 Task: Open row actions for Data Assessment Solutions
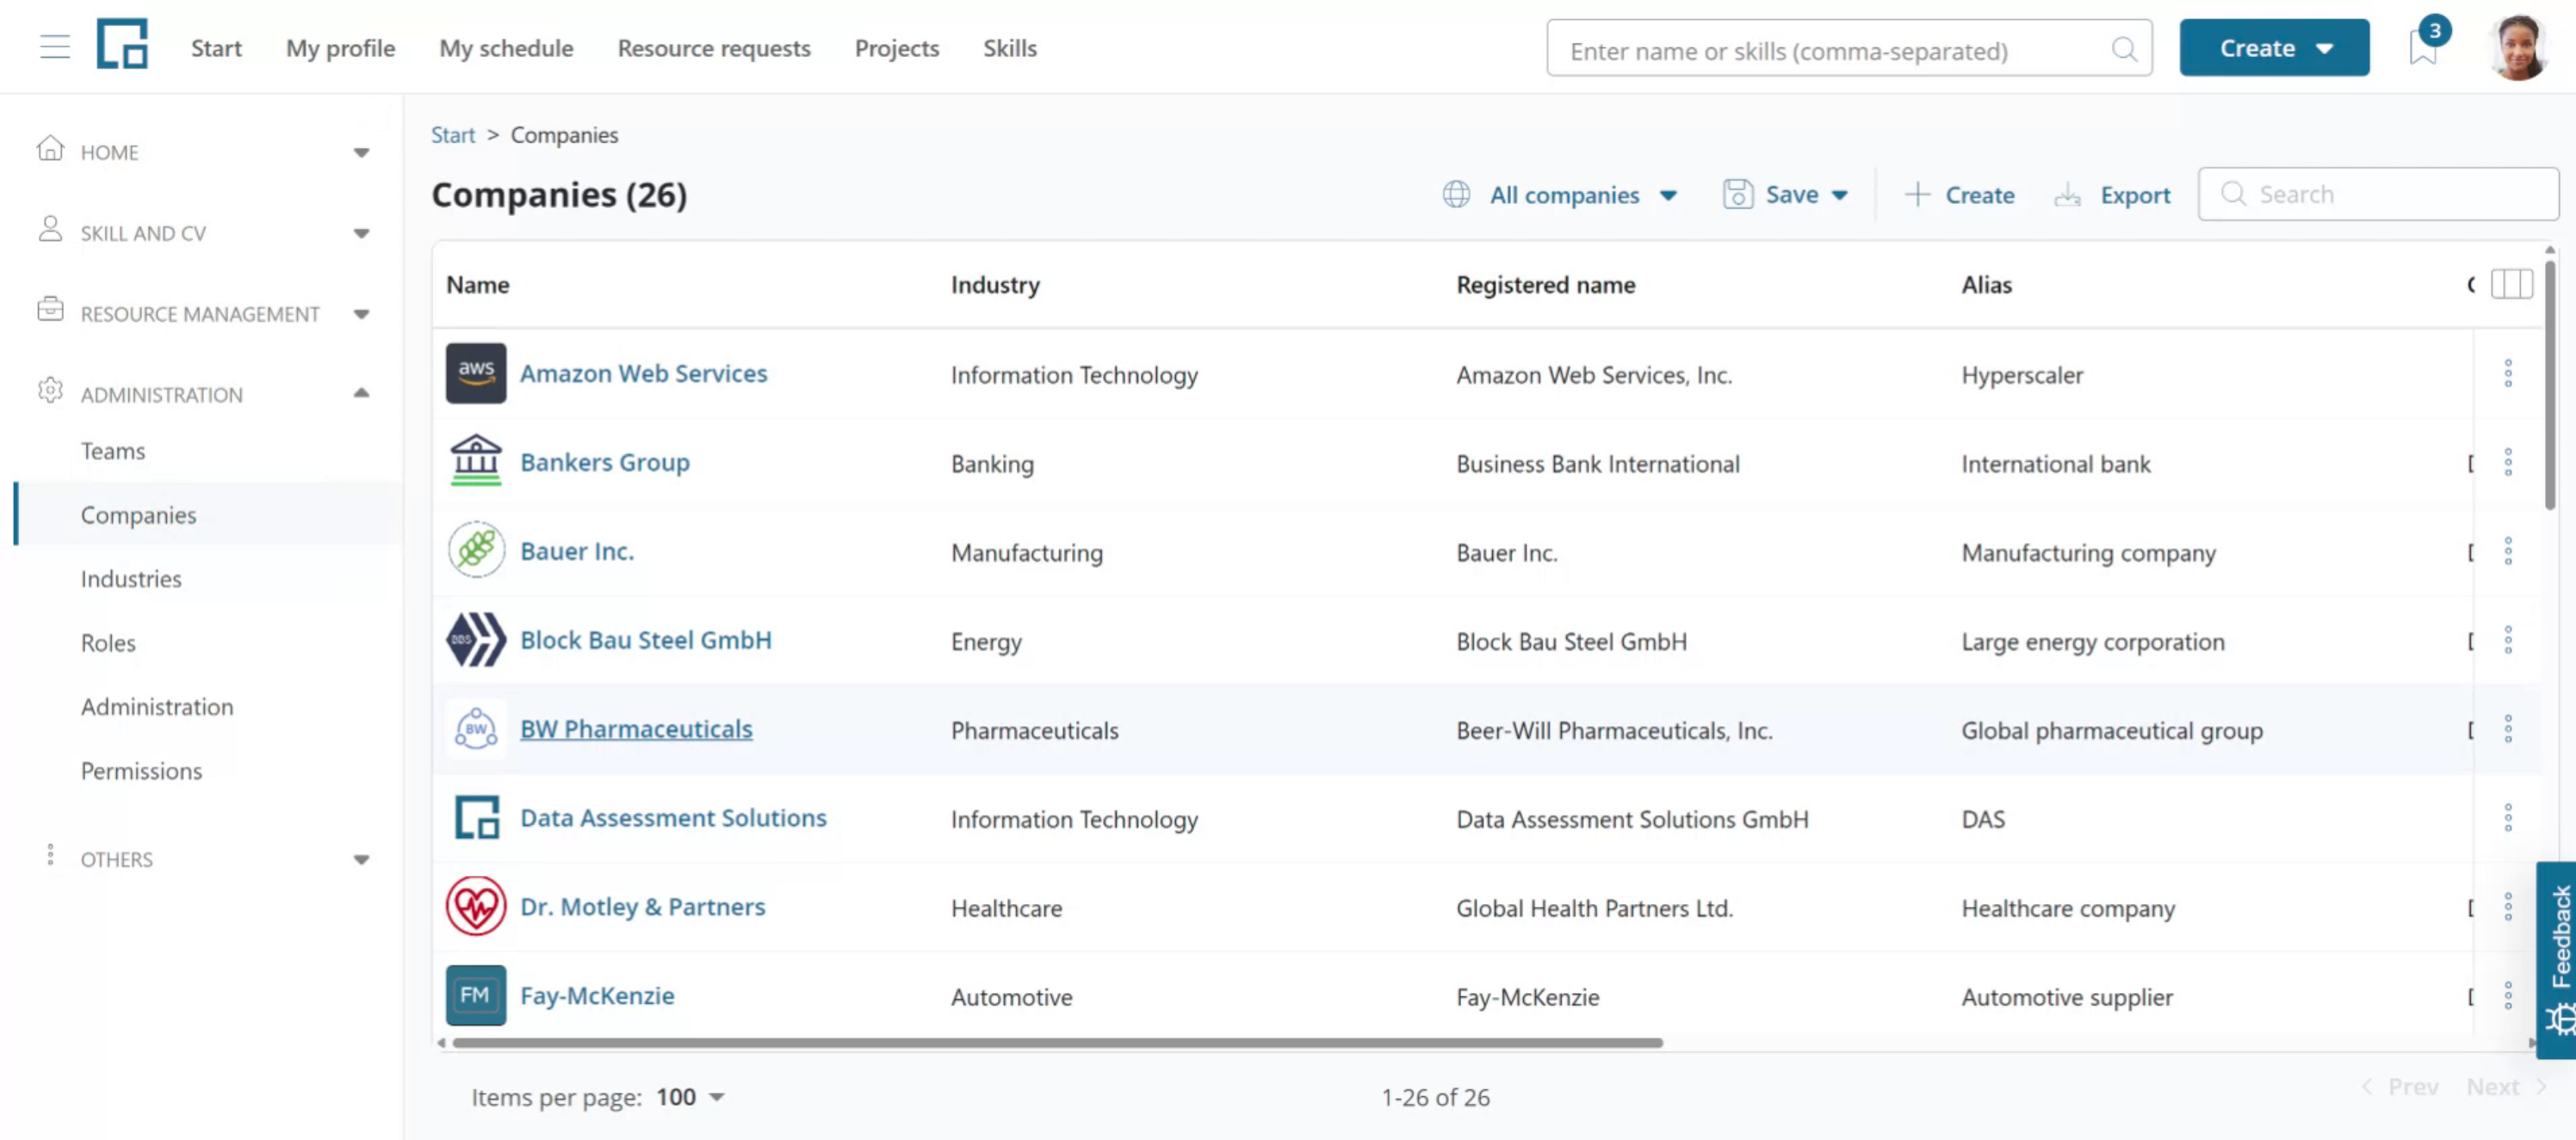(2508, 817)
